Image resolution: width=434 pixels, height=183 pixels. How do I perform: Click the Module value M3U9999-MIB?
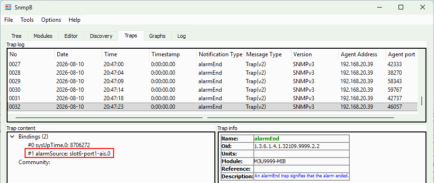[x=270, y=161]
